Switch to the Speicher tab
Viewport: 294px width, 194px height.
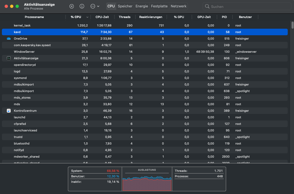pos(125,6)
